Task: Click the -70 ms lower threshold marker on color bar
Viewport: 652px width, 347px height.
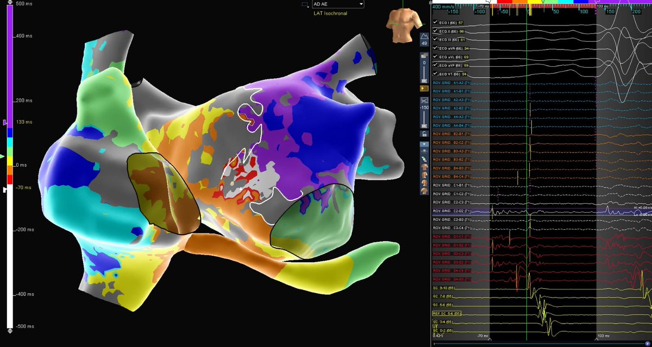Action: coord(6,189)
